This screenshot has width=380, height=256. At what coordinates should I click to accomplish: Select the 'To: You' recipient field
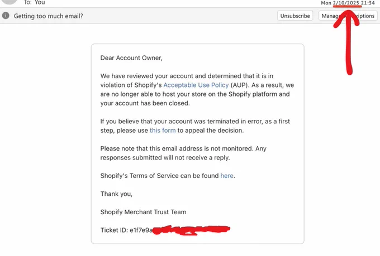[x=35, y=3]
